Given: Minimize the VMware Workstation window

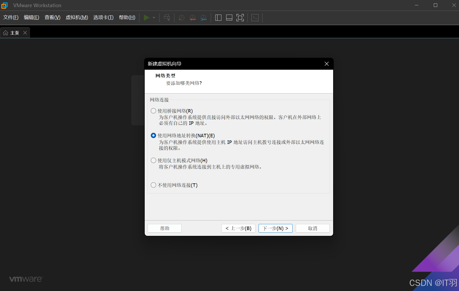Looking at the screenshot, I should click(x=417, y=5).
